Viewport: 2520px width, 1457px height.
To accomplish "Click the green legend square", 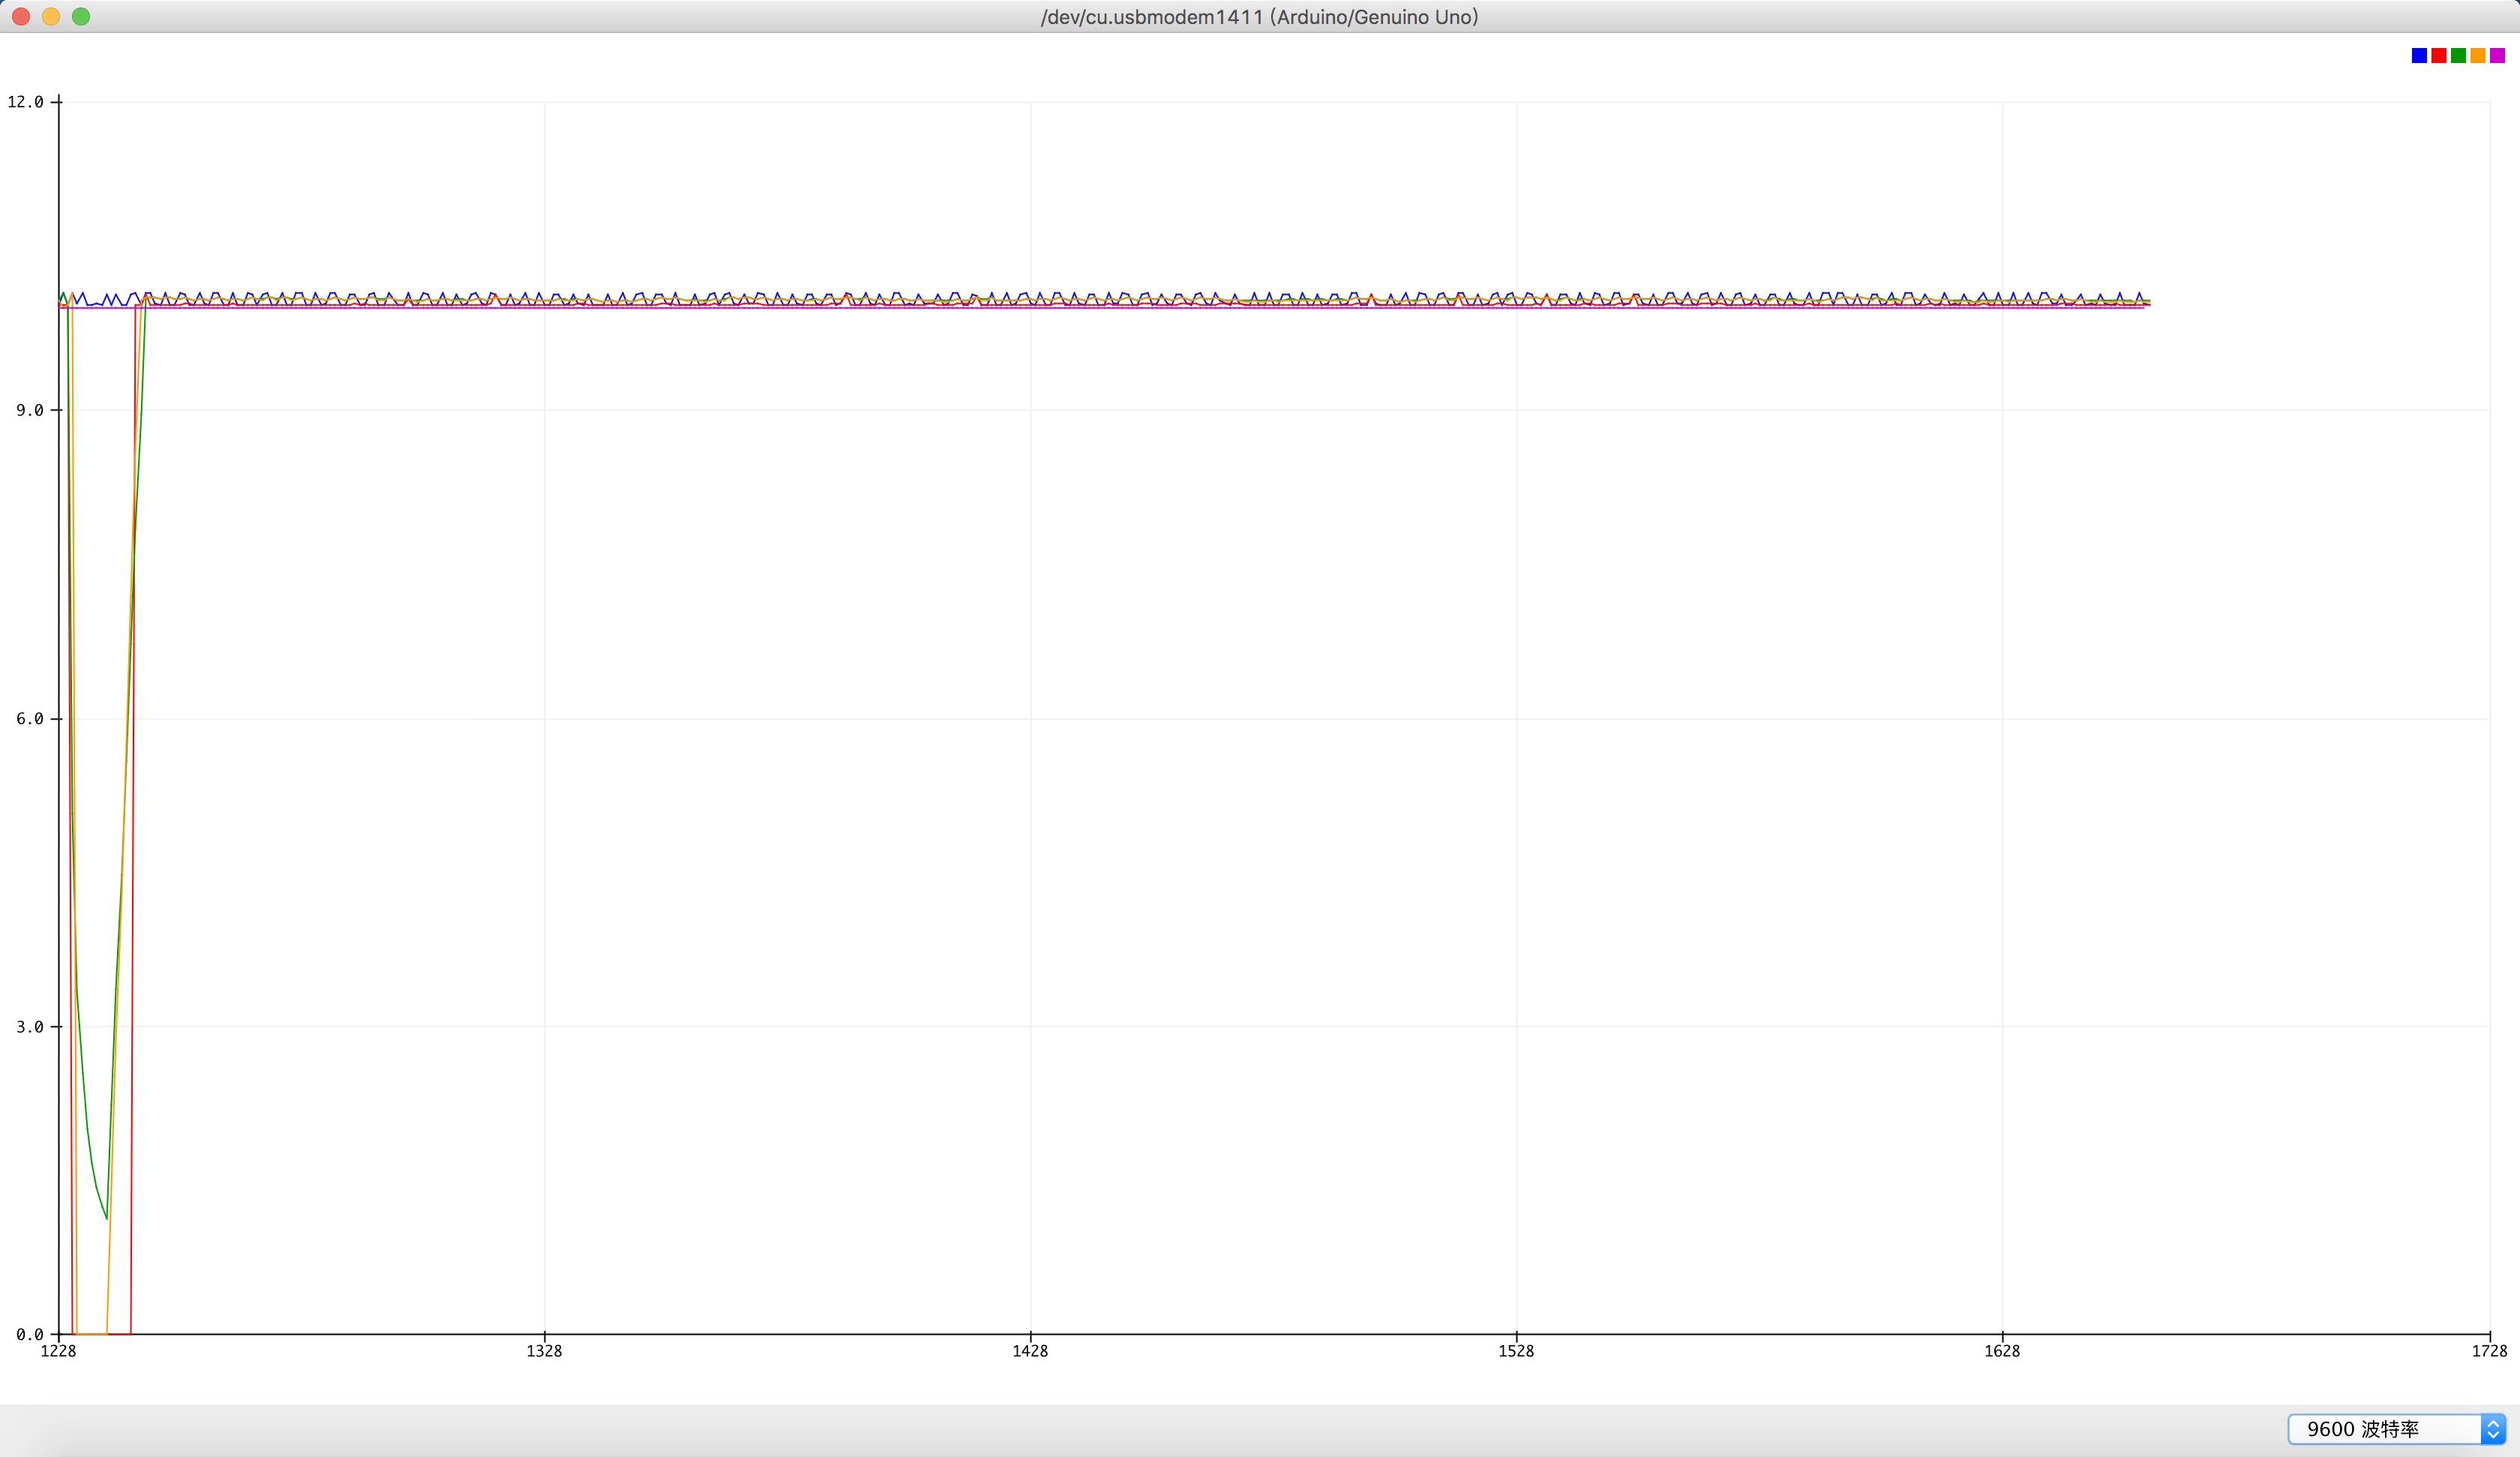I will click(x=2458, y=56).
